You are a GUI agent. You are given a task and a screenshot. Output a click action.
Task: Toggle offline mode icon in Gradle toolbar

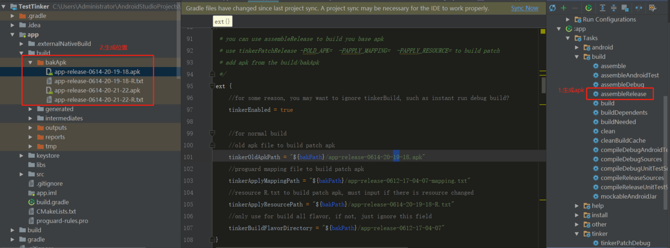[639, 8]
